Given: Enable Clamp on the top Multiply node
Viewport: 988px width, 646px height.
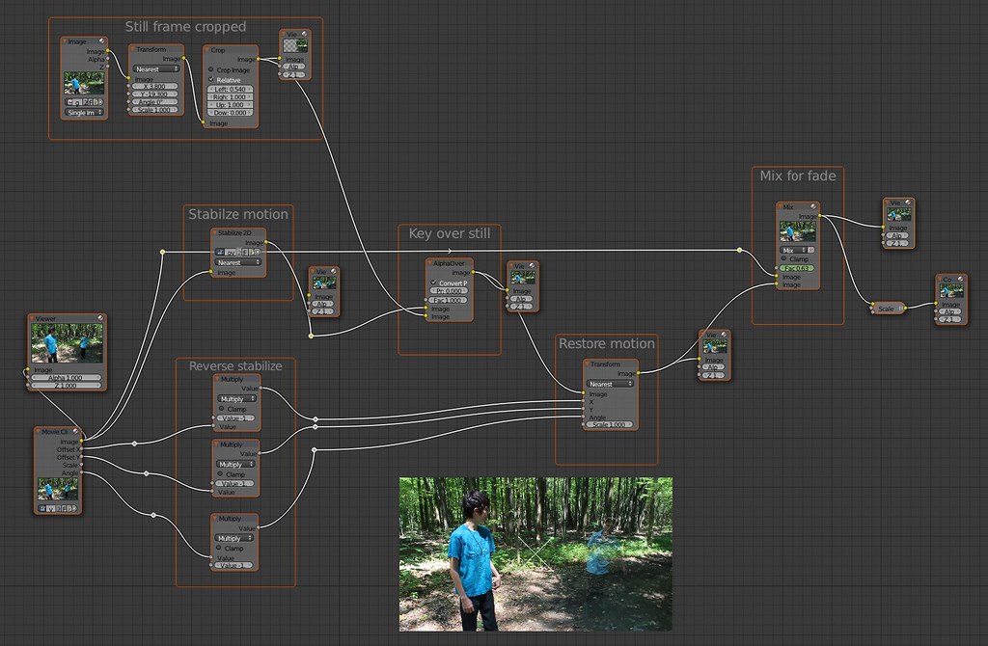Looking at the screenshot, I should pos(221,409).
